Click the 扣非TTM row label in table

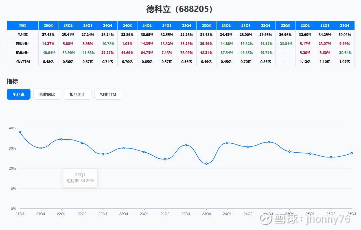tap(23, 62)
